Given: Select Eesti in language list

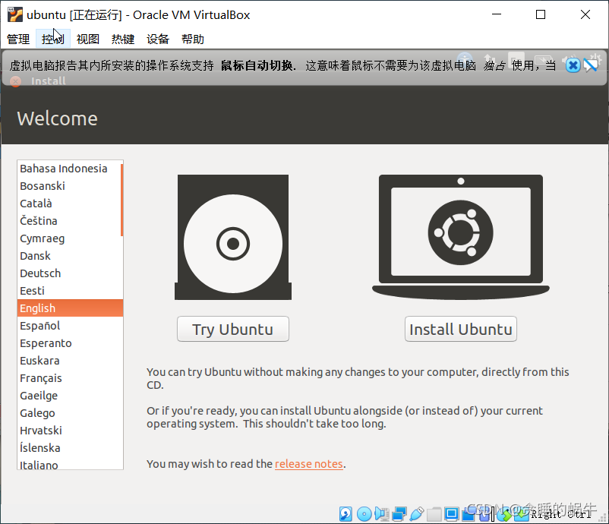Looking at the screenshot, I should pos(69,291).
